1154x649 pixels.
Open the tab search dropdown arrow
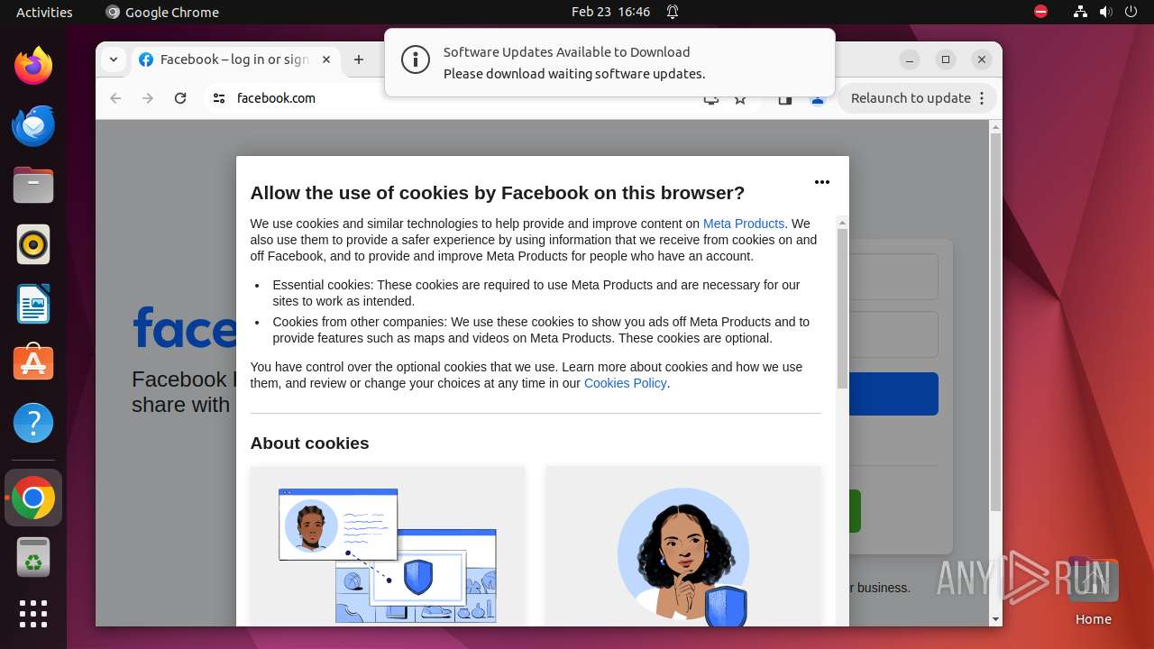point(113,59)
